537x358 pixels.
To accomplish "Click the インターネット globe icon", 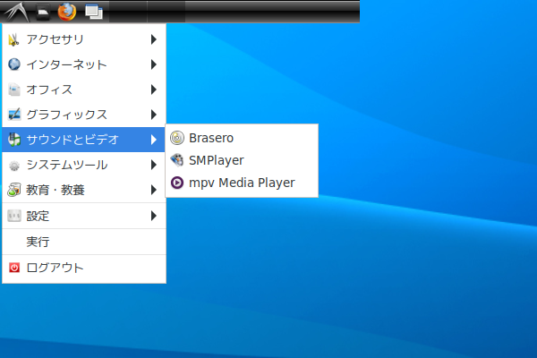I will (14, 64).
